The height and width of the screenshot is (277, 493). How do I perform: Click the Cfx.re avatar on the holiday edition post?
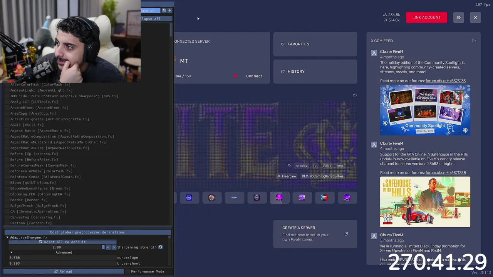374,53
